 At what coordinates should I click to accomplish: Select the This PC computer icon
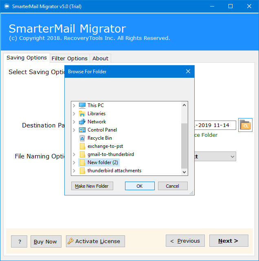[82, 105]
